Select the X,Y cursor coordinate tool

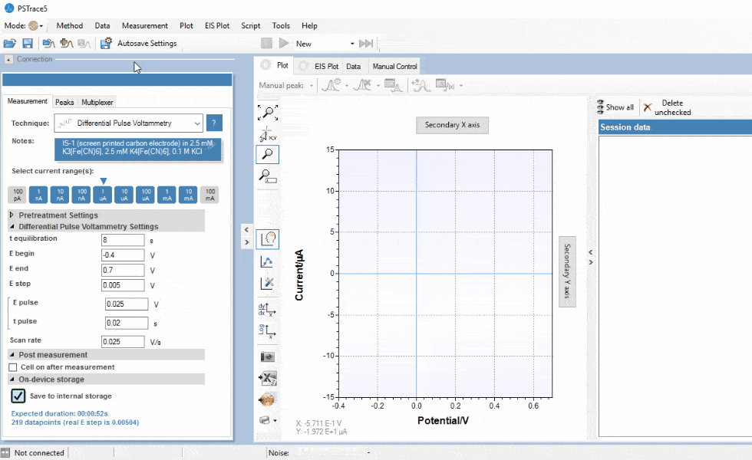tap(268, 134)
